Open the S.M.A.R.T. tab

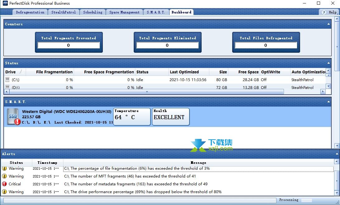click(x=156, y=12)
